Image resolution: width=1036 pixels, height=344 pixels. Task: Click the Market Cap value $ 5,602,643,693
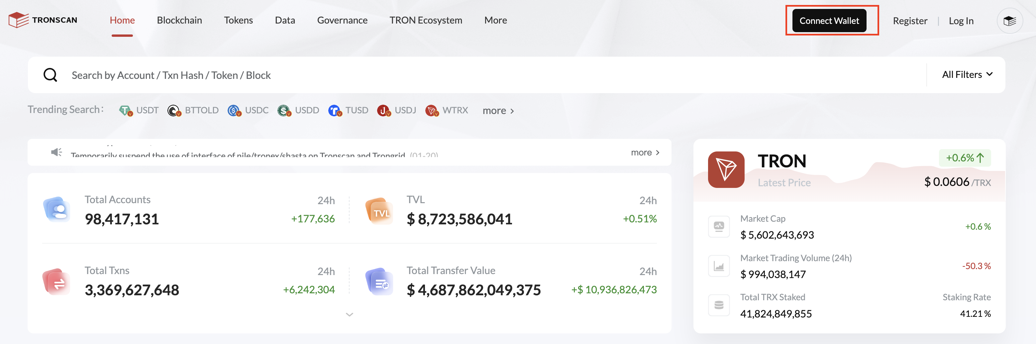pyautogui.click(x=777, y=235)
